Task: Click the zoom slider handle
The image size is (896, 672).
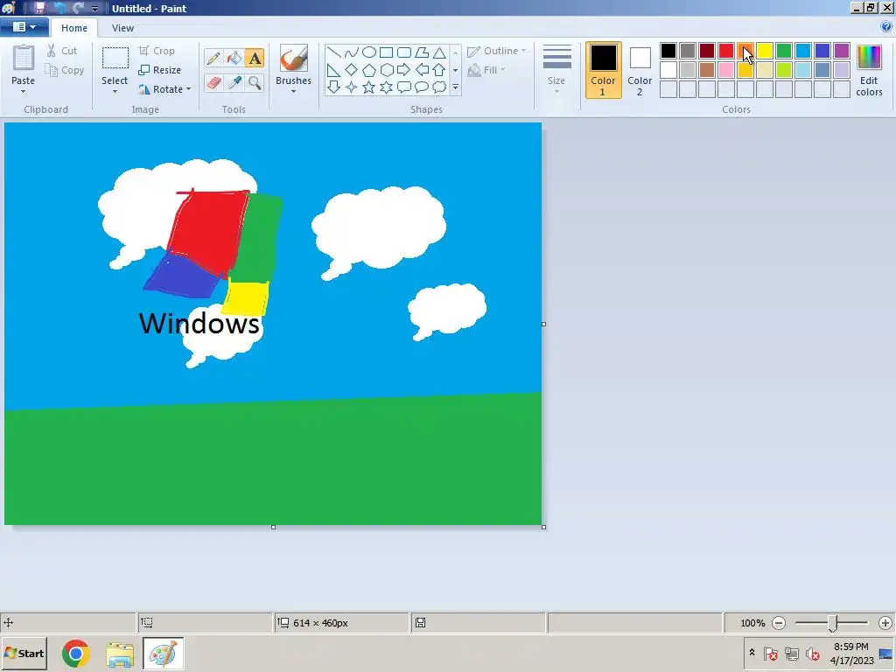Action: click(833, 623)
